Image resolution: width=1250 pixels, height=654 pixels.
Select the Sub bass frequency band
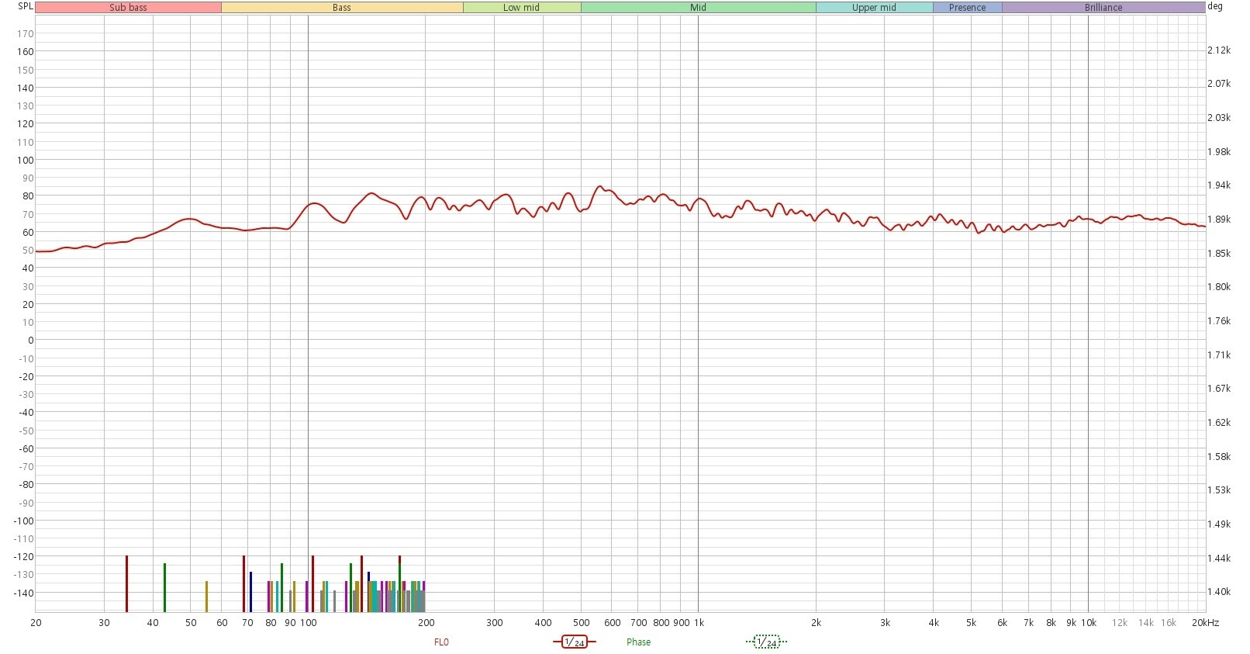(x=128, y=7)
